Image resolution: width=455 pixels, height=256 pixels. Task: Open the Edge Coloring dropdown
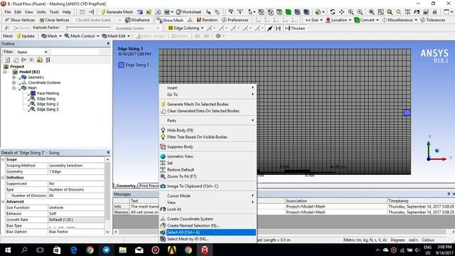pos(186,28)
